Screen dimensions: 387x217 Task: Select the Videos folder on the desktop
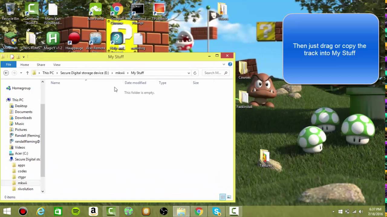point(223,12)
